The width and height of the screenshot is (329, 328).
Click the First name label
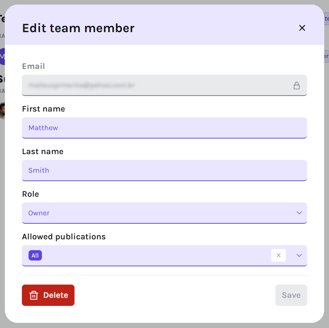tap(43, 109)
